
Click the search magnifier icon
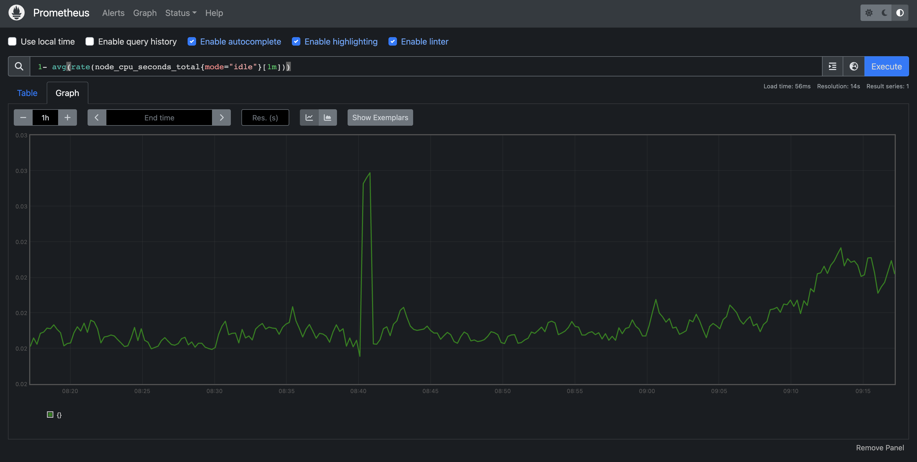pyautogui.click(x=19, y=67)
